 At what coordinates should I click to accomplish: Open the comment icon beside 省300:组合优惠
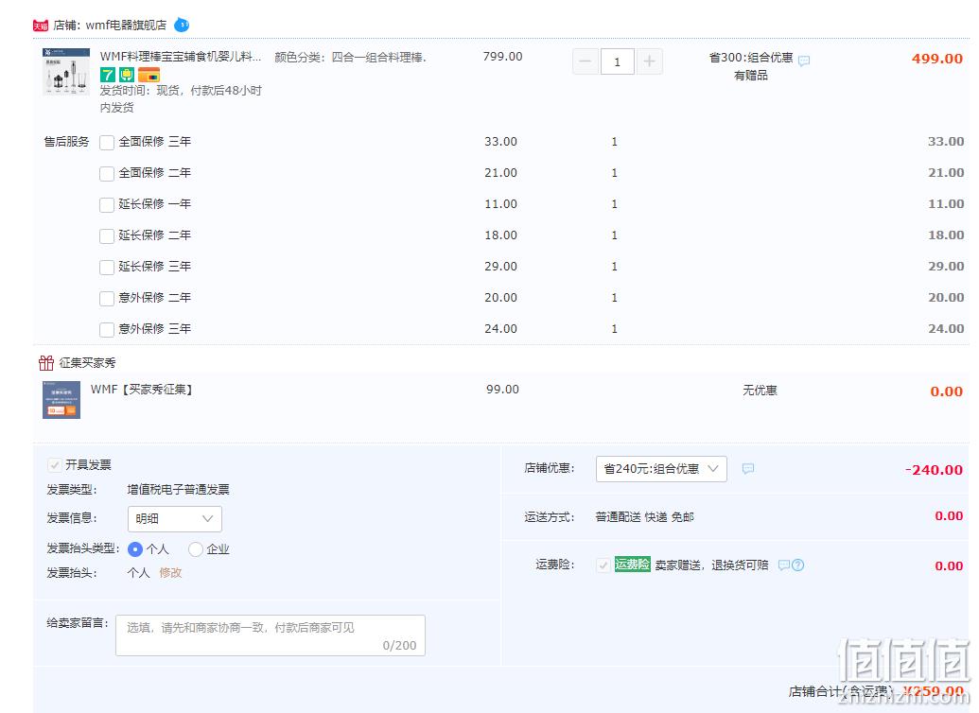(804, 61)
